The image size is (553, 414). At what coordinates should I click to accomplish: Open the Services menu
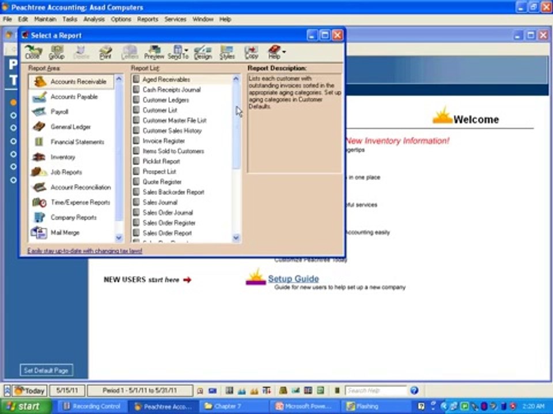[175, 20]
